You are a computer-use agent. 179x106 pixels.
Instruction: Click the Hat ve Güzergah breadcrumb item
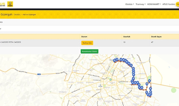29,15
